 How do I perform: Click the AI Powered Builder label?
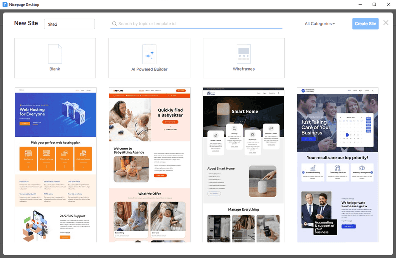point(149,69)
